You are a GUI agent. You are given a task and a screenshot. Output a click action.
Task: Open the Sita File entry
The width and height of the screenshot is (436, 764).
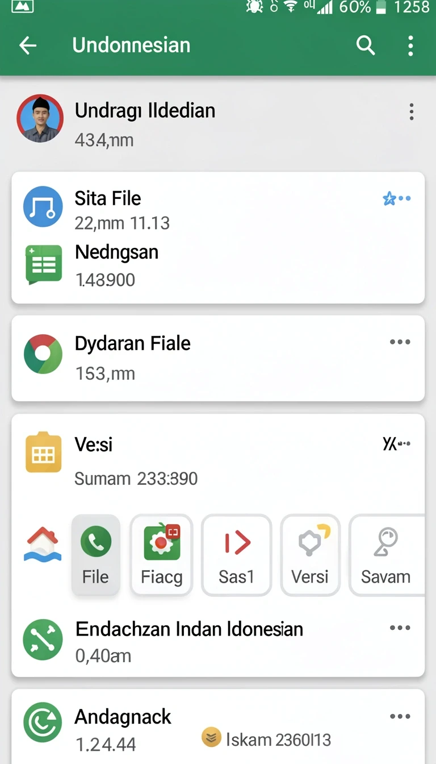108,198
